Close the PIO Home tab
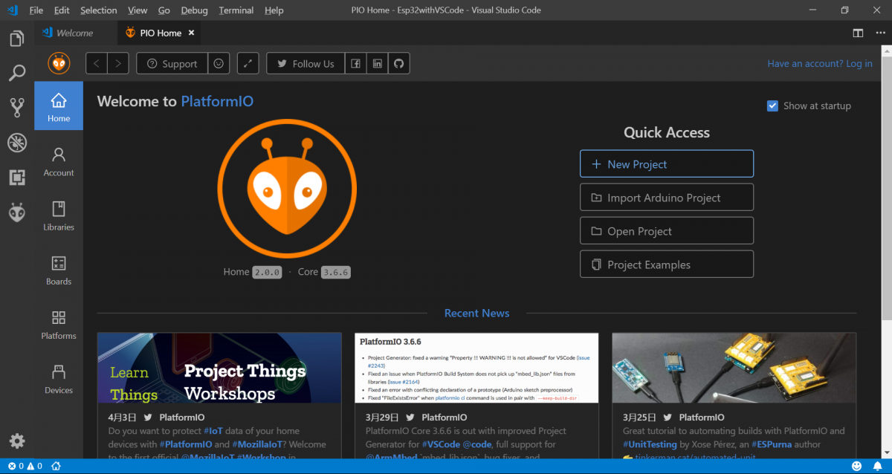 point(191,33)
